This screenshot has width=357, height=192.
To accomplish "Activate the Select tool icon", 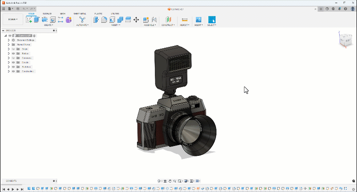I will [x=212, y=20].
